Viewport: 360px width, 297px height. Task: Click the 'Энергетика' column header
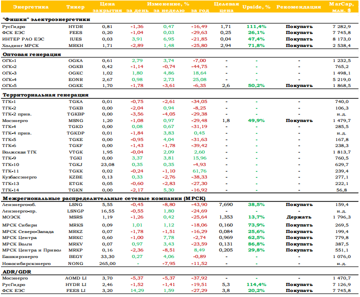click(x=31, y=7)
